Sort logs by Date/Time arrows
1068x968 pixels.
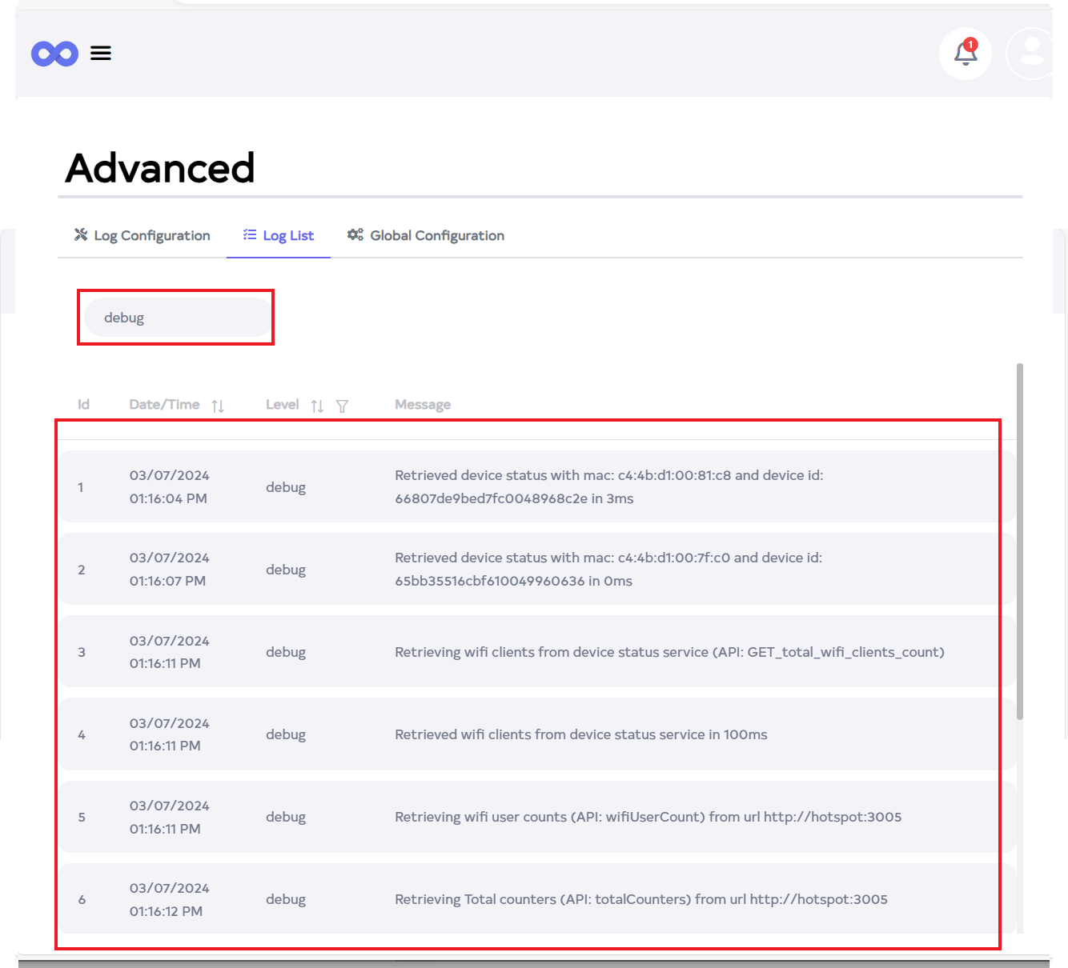coord(218,406)
